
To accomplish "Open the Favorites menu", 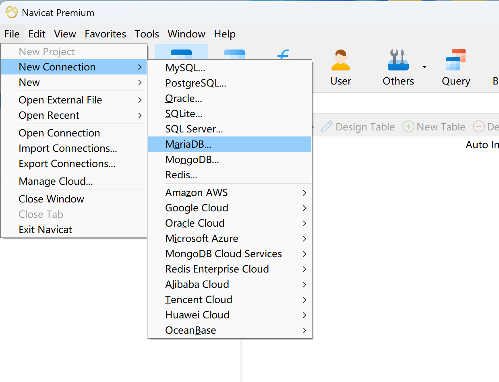I will pyautogui.click(x=105, y=34).
